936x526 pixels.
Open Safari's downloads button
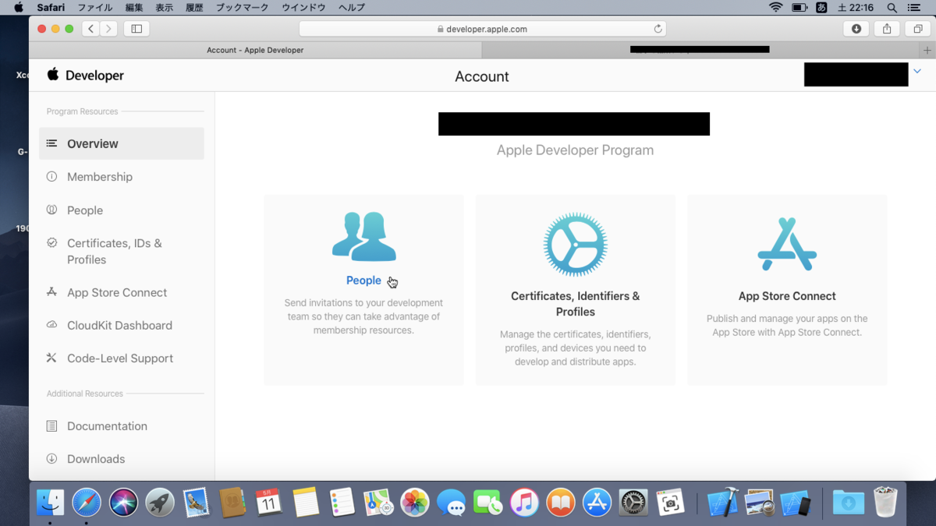[856, 29]
